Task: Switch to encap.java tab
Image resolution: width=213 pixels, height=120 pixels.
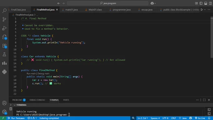Action: point(147,10)
